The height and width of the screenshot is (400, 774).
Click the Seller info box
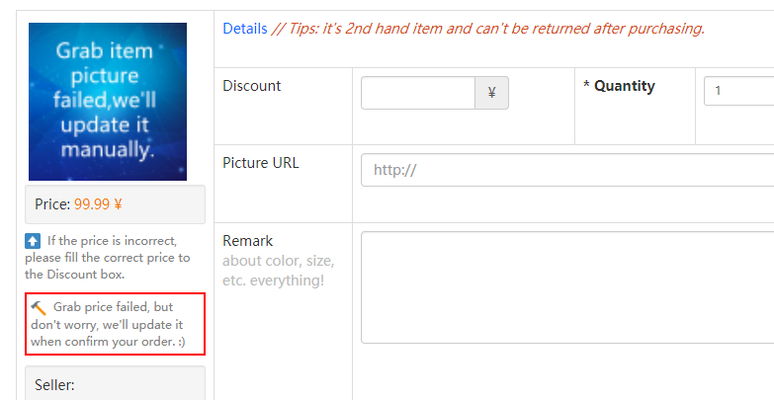coord(115,383)
